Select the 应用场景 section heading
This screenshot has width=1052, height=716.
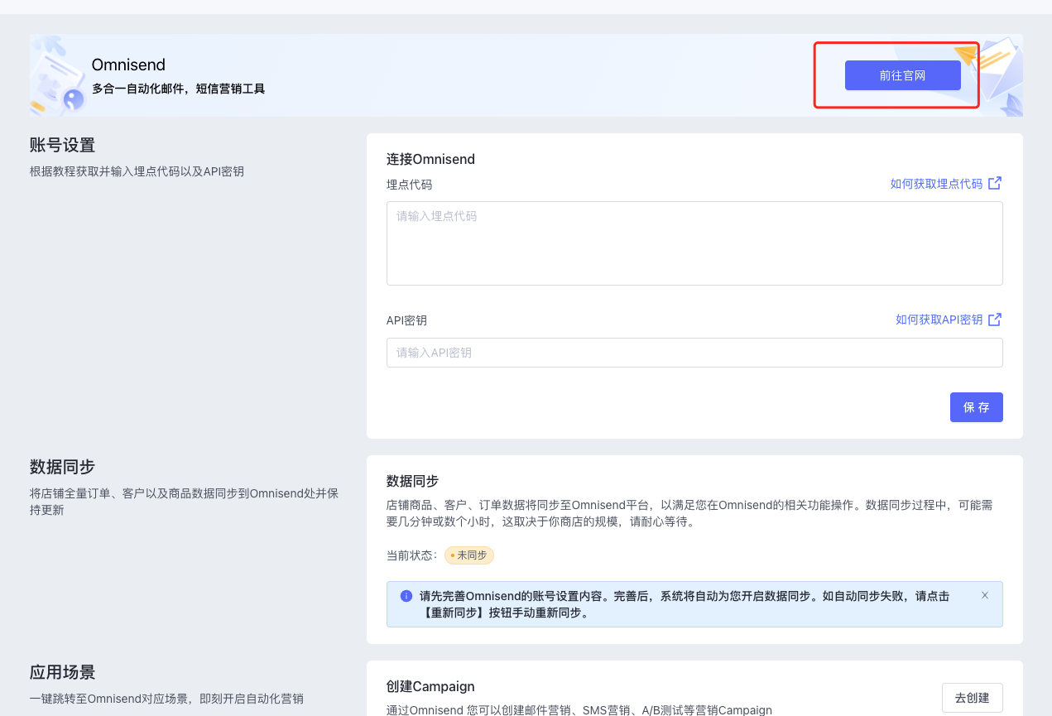tap(63, 672)
